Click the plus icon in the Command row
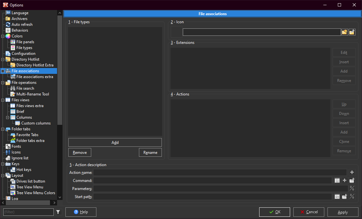Image resolution: width=362 pixels, height=219 pixels. pyautogui.click(x=344, y=181)
